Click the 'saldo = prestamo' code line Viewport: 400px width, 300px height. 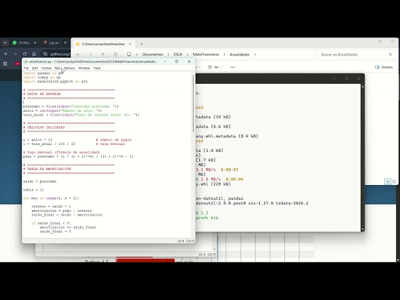(x=40, y=181)
